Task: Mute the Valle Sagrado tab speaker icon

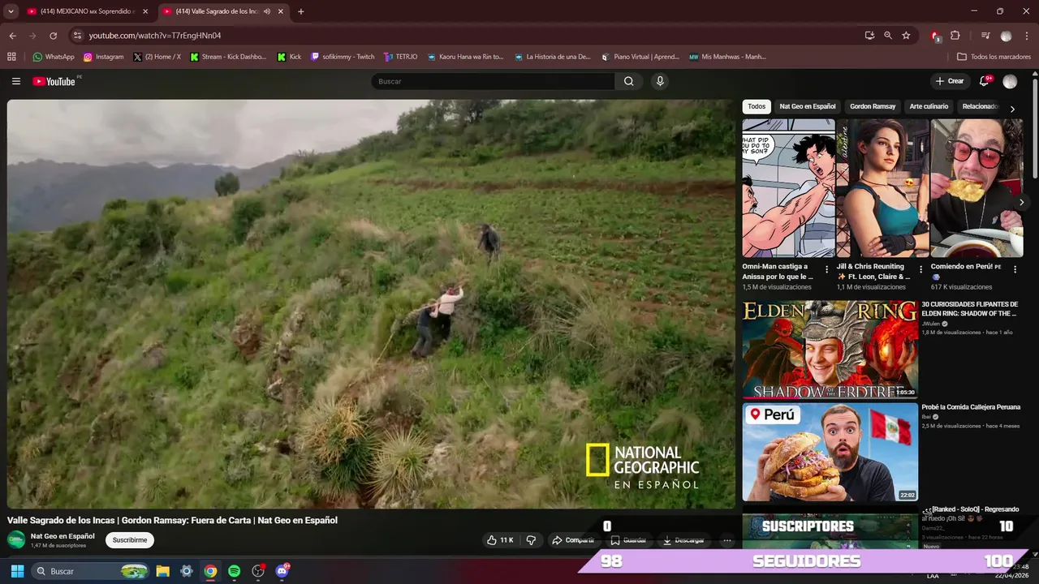Action: coord(266,11)
